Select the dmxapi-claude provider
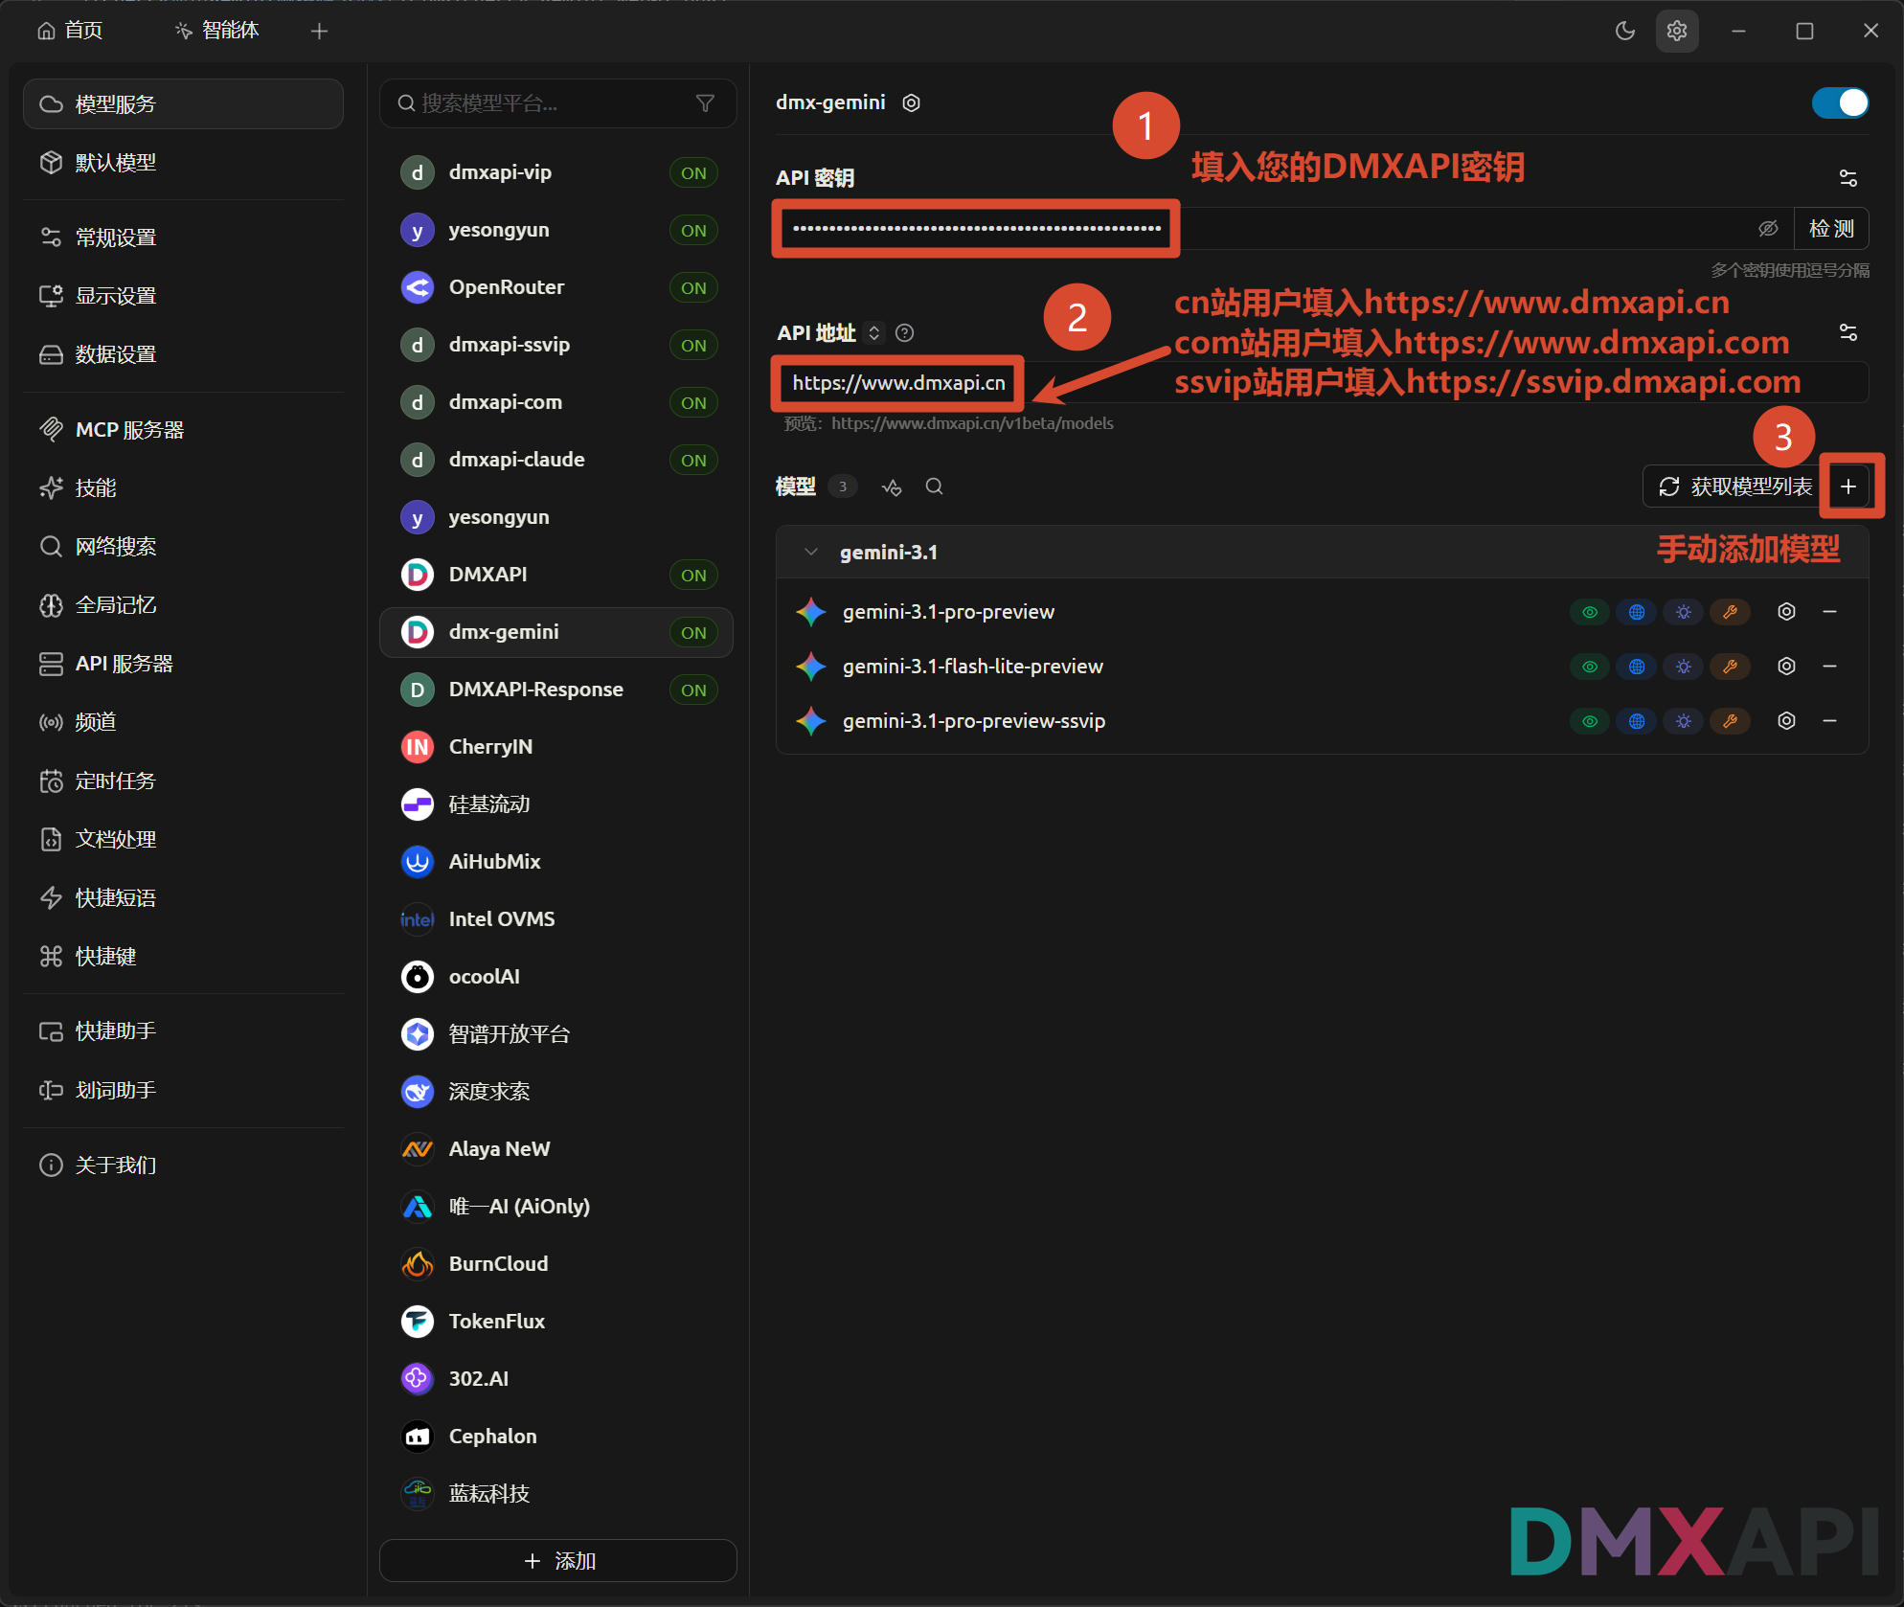 point(556,460)
